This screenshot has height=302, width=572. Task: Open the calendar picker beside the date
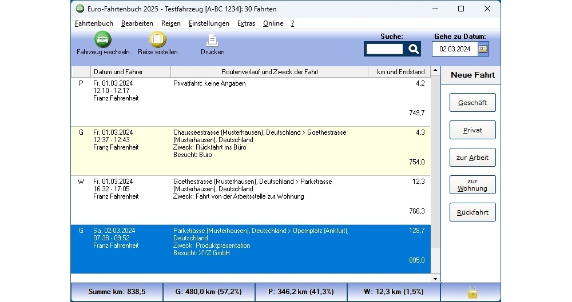click(x=483, y=49)
